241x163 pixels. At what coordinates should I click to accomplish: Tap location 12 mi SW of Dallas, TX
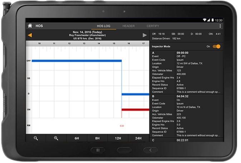click(x=190, y=63)
